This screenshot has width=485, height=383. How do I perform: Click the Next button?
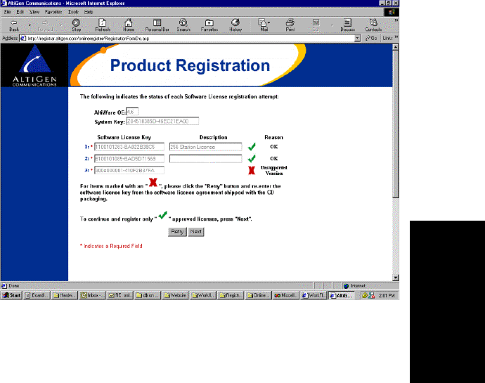[196, 231]
